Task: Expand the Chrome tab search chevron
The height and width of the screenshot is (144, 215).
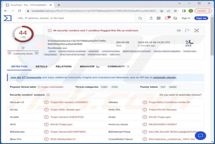Action: (x=180, y=3)
